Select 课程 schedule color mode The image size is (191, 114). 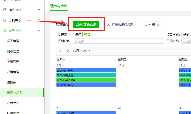[78, 35]
